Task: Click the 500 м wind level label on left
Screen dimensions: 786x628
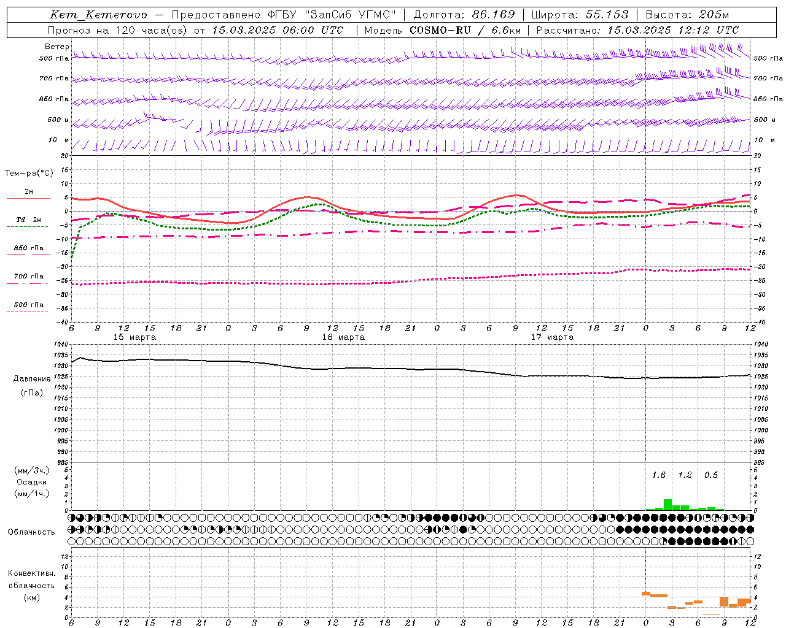Action: (x=58, y=120)
